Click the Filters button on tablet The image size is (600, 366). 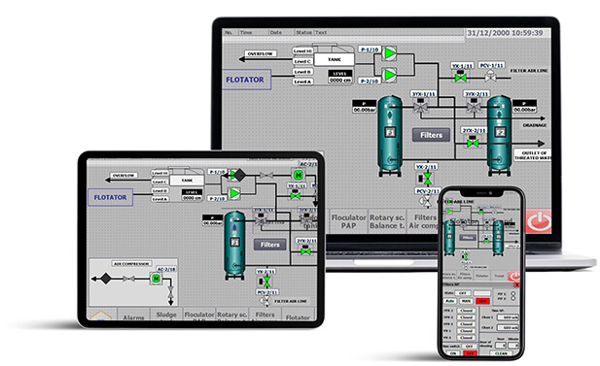tap(270, 245)
